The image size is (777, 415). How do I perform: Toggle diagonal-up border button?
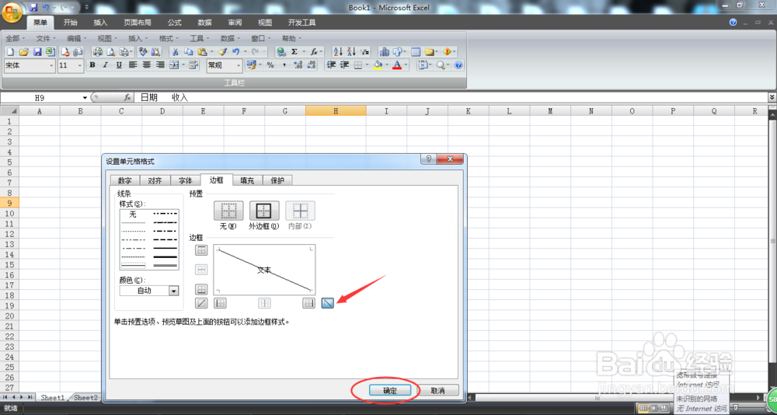pyautogui.click(x=201, y=302)
